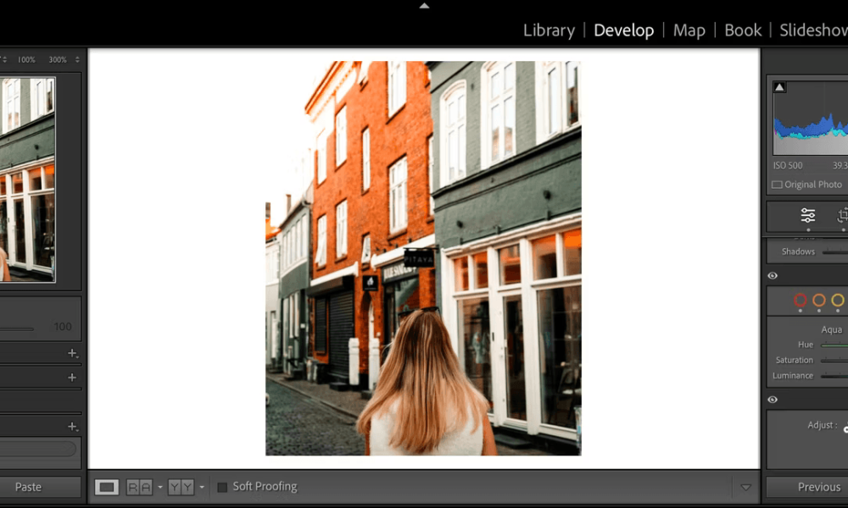848x508 pixels.
Task: Toggle the histogram shadow clipping triangle
Action: coord(779,87)
